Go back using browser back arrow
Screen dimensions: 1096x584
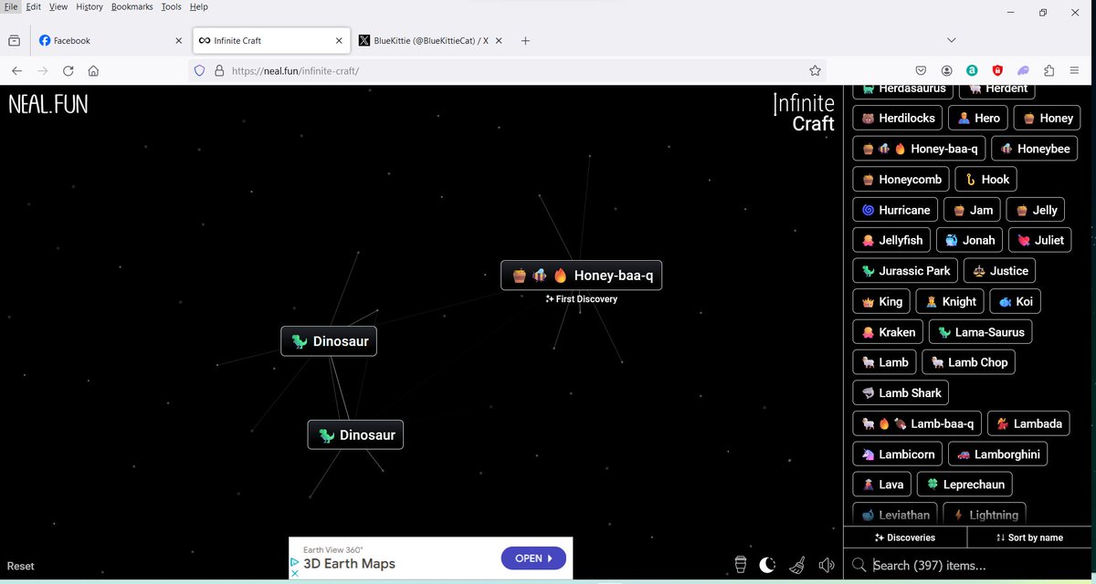click(x=16, y=70)
